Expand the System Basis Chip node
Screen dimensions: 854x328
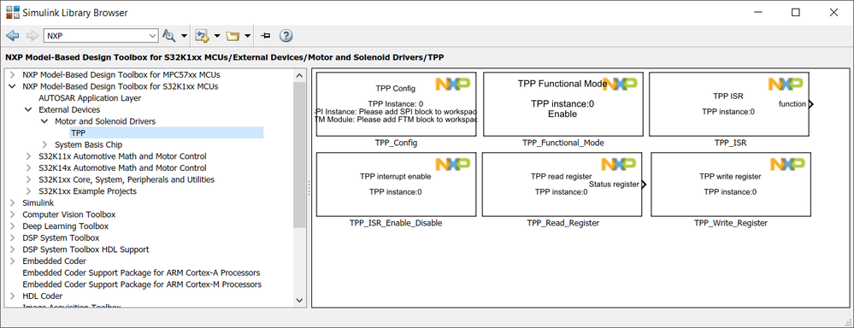click(x=44, y=144)
